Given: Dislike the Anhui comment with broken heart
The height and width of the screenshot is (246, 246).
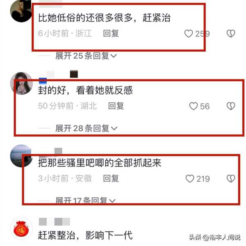Looking at the screenshot, I should tap(231, 179).
